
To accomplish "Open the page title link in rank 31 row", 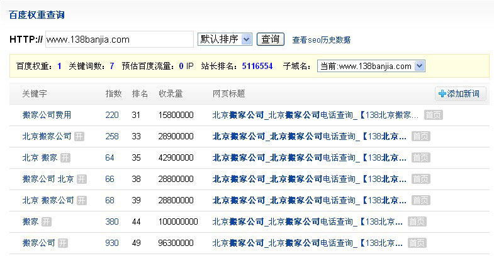I will 315,115.
